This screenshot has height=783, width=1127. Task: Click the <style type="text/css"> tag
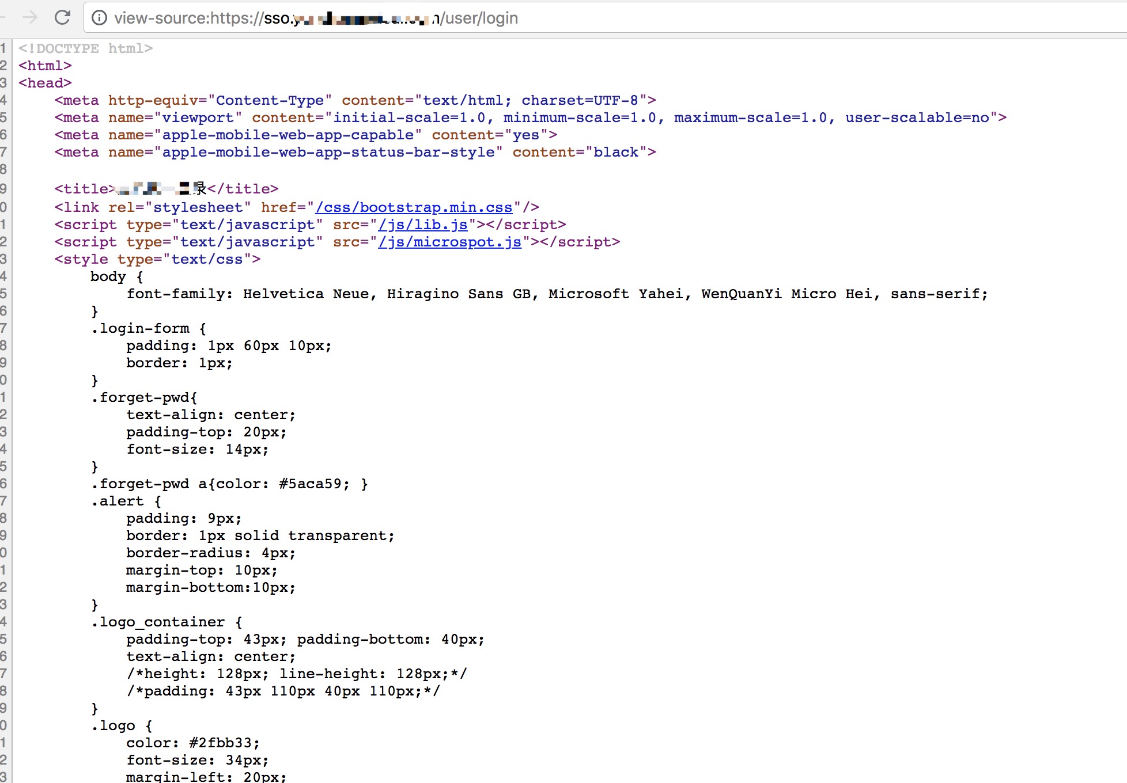[157, 259]
